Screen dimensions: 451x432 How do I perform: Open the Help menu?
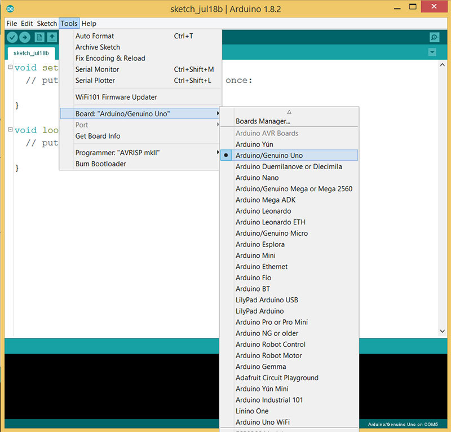coord(89,23)
